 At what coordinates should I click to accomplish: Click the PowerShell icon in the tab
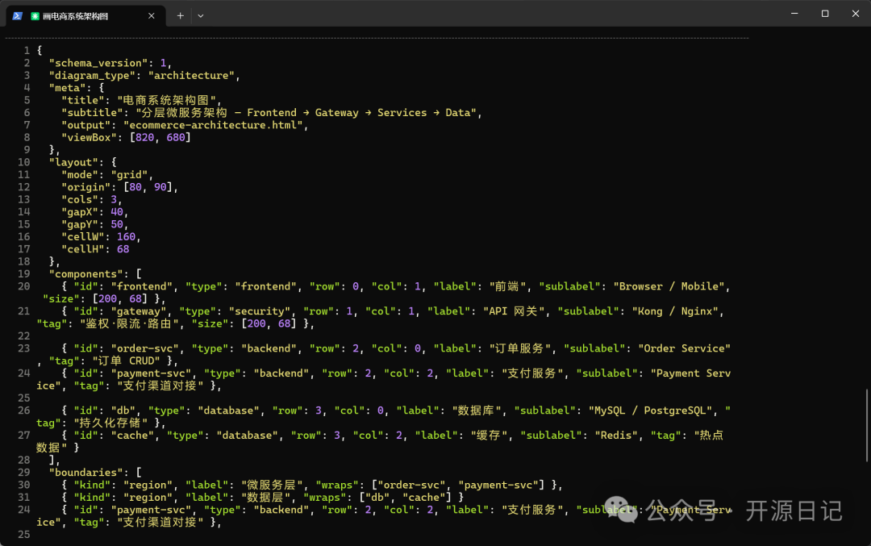(x=17, y=16)
